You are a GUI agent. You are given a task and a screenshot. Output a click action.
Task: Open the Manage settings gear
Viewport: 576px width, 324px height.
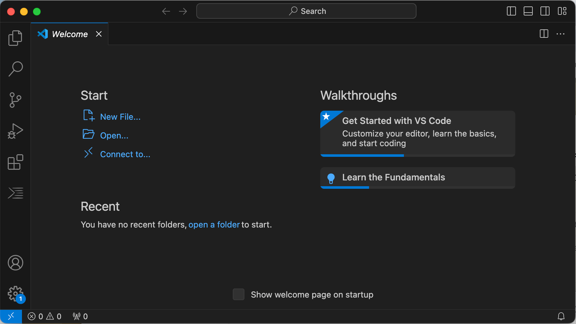(x=15, y=294)
